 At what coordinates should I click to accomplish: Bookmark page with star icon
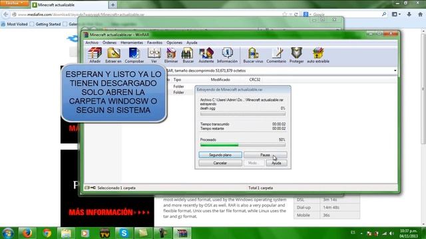click(x=284, y=15)
